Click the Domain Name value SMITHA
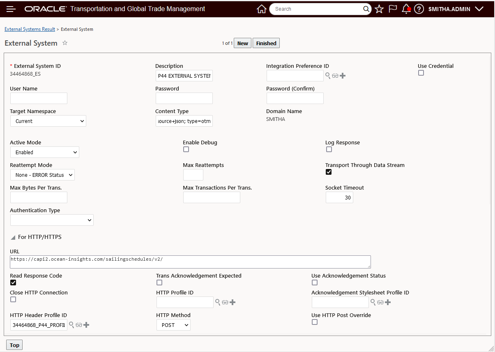 (276, 119)
